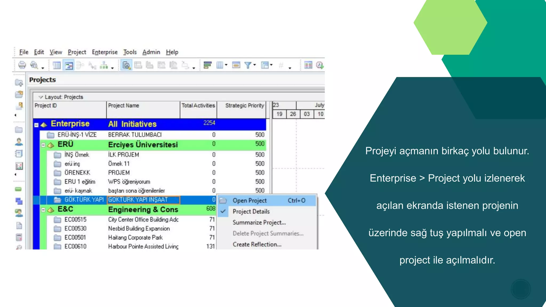Image resolution: width=546 pixels, height=307 pixels.
Task: Click Summarize Project... entry
Action: click(x=259, y=223)
